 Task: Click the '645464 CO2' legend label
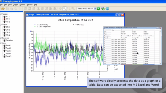coord(80,25)
